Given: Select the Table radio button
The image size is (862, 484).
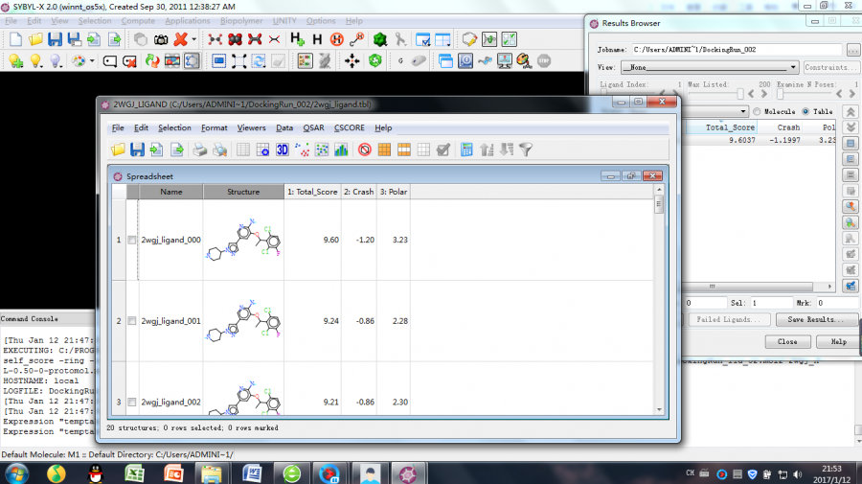Looking at the screenshot, I should 805,111.
